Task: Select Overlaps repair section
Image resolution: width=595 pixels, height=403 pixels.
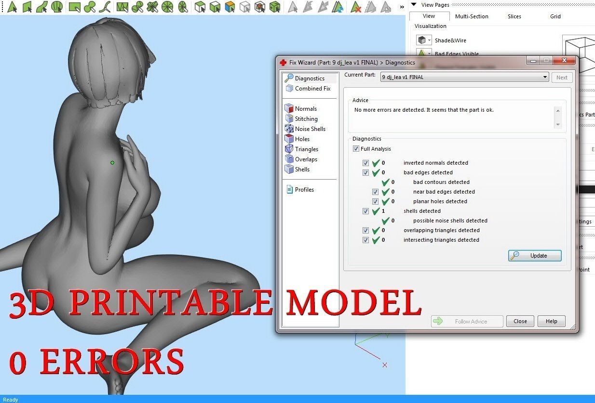Action: point(301,159)
